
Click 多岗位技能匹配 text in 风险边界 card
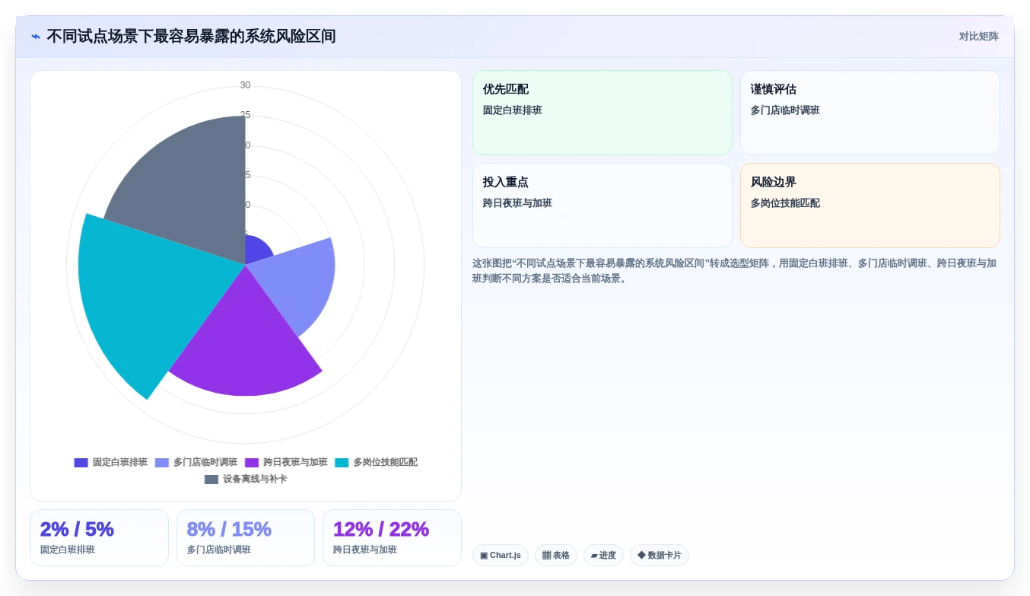785,203
